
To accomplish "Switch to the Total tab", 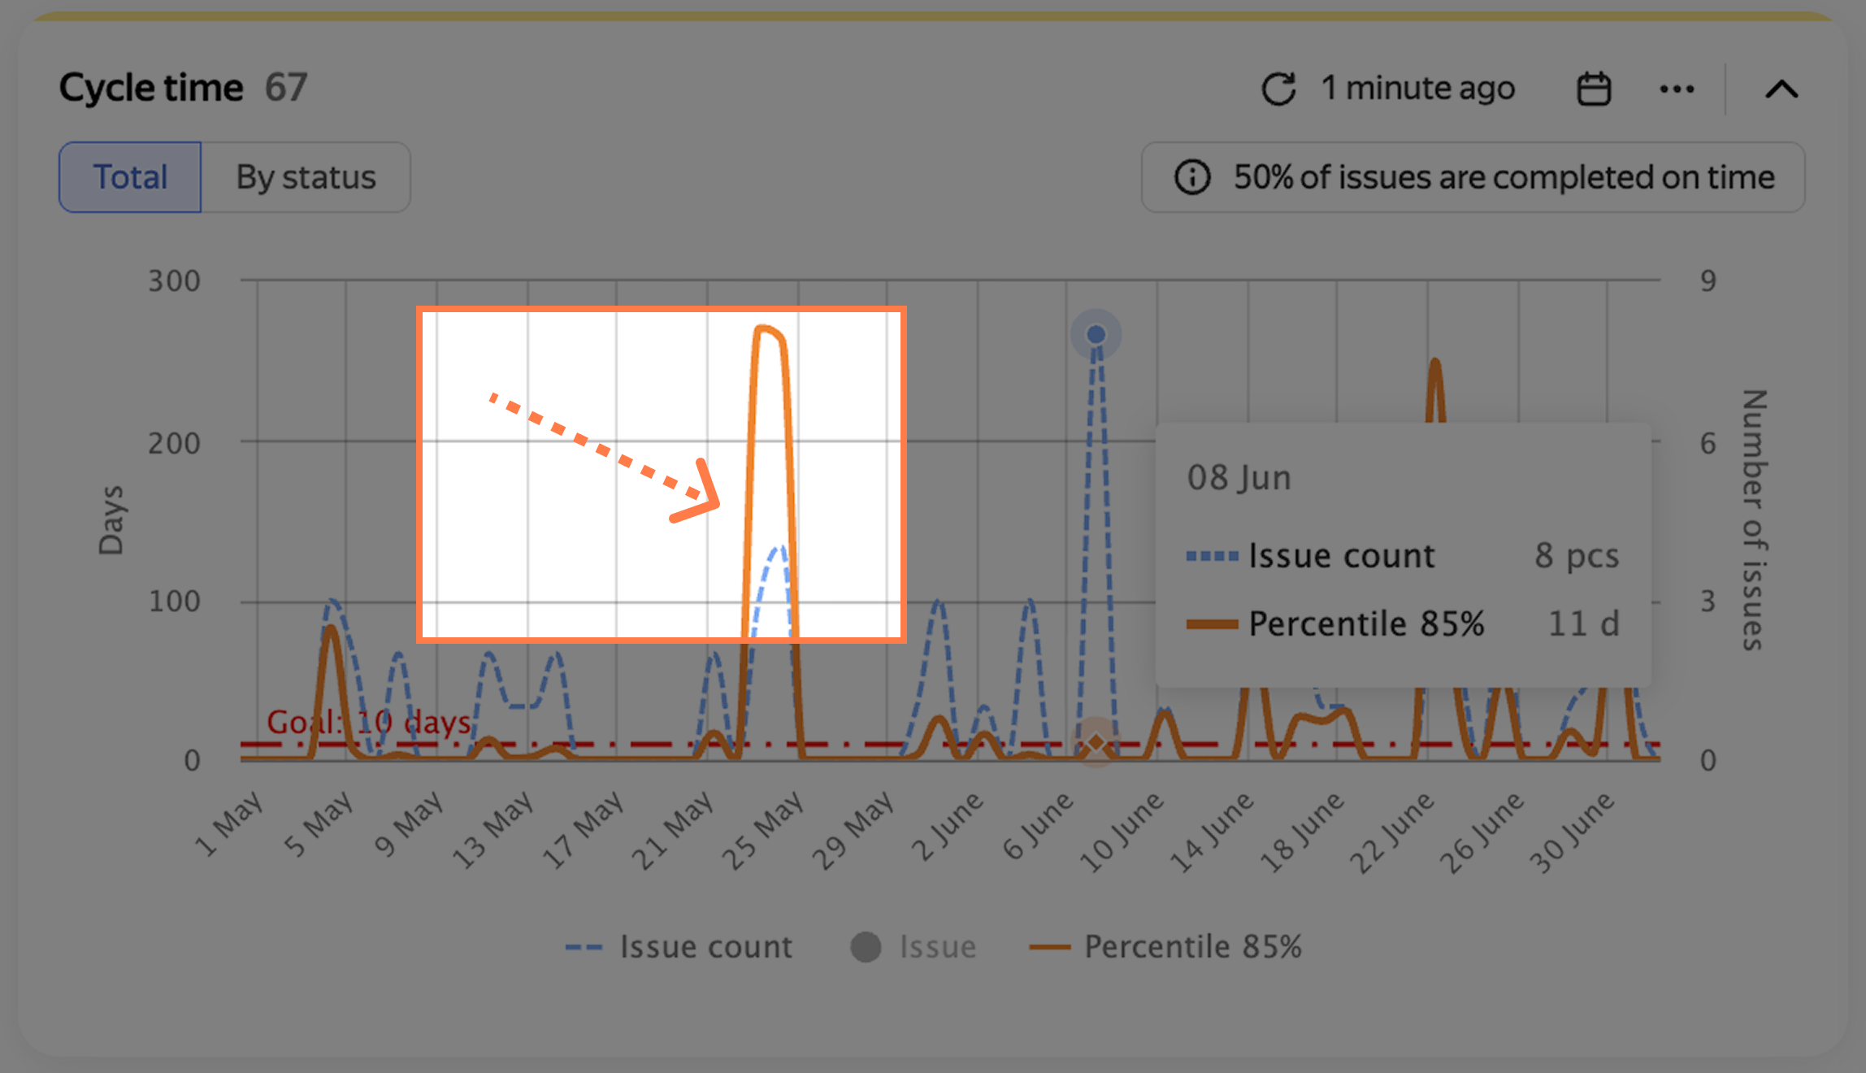I will [x=130, y=177].
